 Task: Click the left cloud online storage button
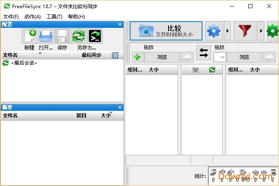[187, 57]
